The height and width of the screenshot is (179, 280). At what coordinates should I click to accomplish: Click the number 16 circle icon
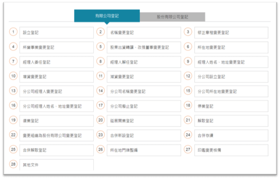[x=13, y=106]
